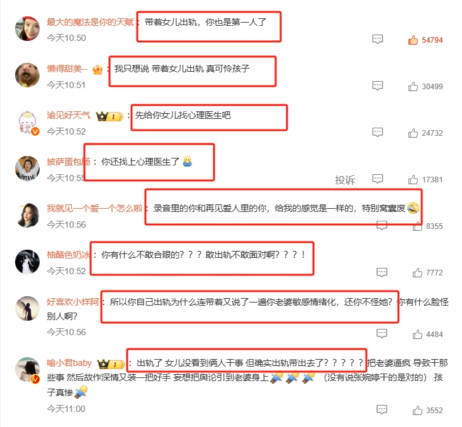Open reply box on the 10:50 comment
The width and height of the screenshot is (462, 427).
pyautogui.click(x=378, y=39)
